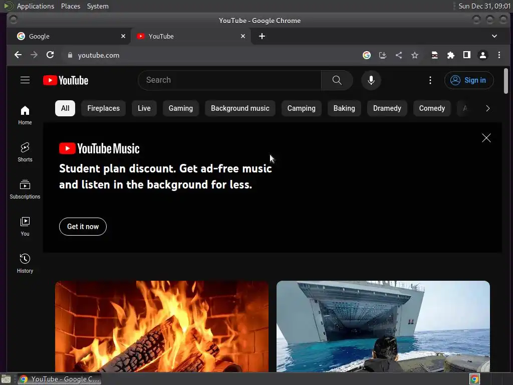Open Subscriptions from sidebar

tap(25, 189)
